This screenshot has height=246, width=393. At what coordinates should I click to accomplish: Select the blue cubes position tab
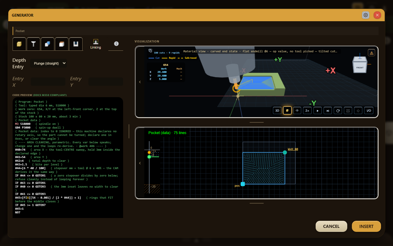pos(47,44)
